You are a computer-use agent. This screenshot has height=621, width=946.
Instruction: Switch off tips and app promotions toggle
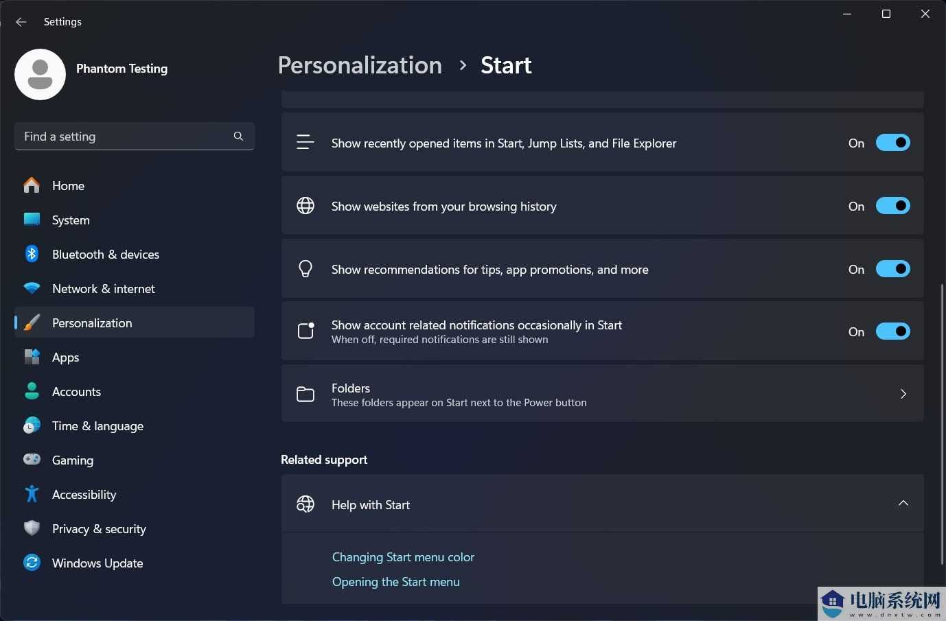[892, 269]
